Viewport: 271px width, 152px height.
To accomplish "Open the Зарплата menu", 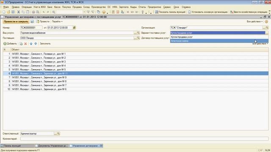I will click(x=124, y=7).
